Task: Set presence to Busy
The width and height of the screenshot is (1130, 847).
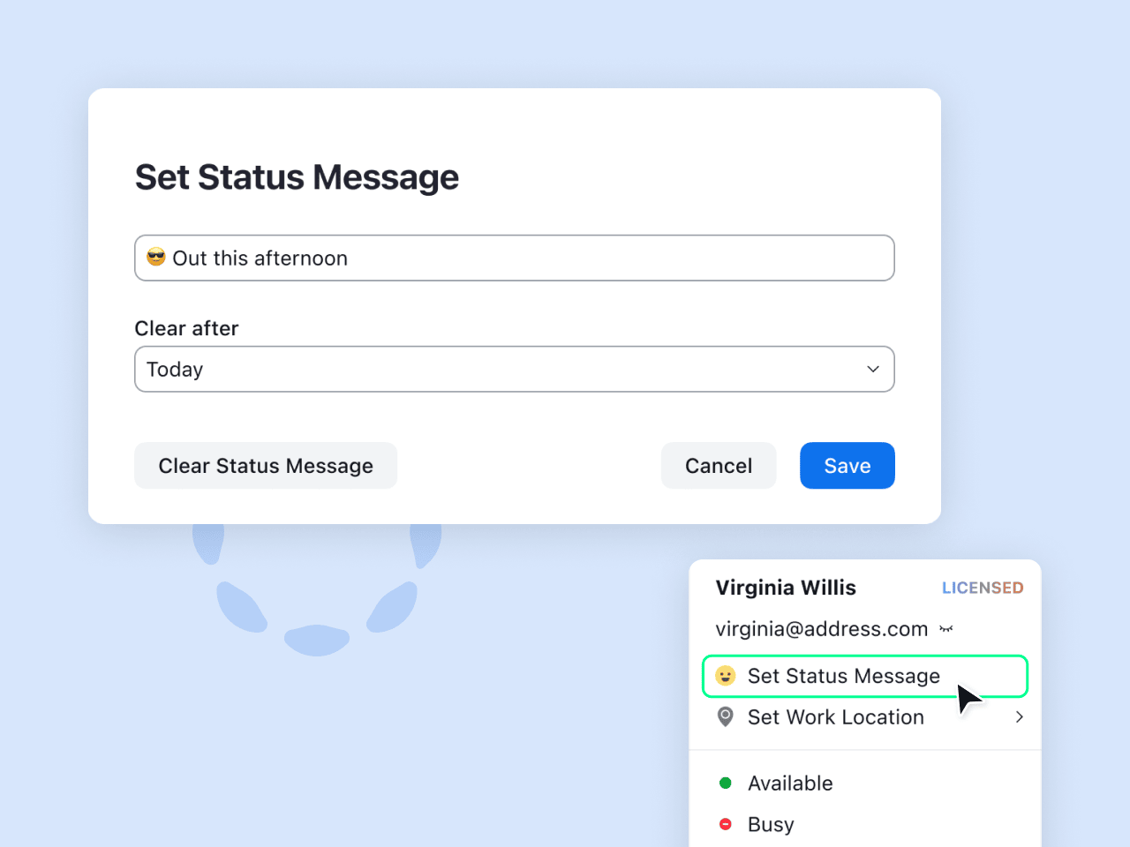Action: (771, 824)
